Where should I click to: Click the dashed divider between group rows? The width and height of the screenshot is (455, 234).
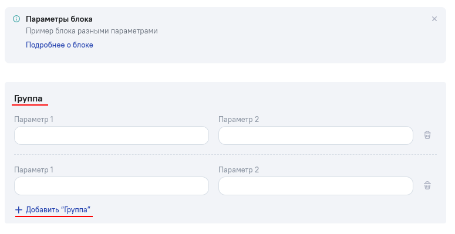point(225,155)
